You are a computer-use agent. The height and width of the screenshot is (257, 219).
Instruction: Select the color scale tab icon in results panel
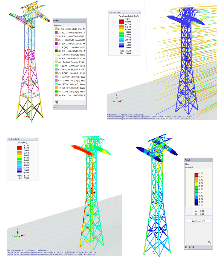coord(186,247)
